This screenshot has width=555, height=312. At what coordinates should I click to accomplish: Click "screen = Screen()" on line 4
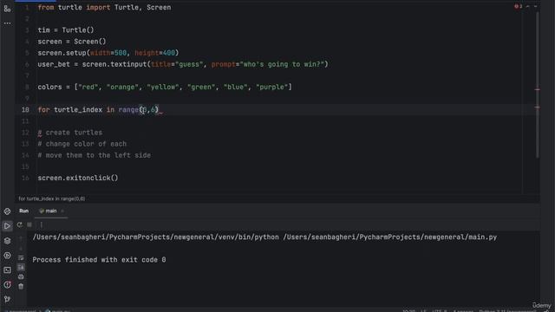pos(72,42)
